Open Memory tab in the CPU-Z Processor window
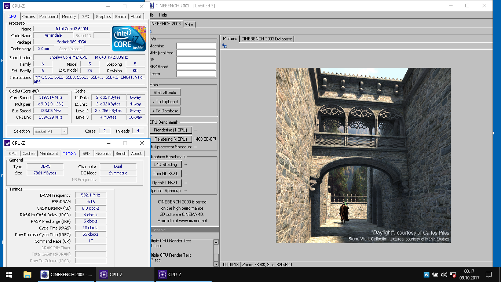This screenshot has height=282, width=501. click(x=69, y=17)
